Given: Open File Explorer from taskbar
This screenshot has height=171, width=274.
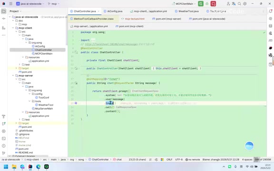Looking at the screenshot, I should coord(14,167).
